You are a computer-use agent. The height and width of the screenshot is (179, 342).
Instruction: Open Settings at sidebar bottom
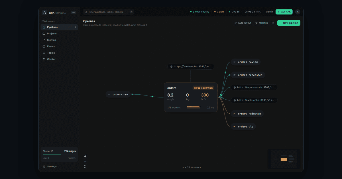(59, 166)
